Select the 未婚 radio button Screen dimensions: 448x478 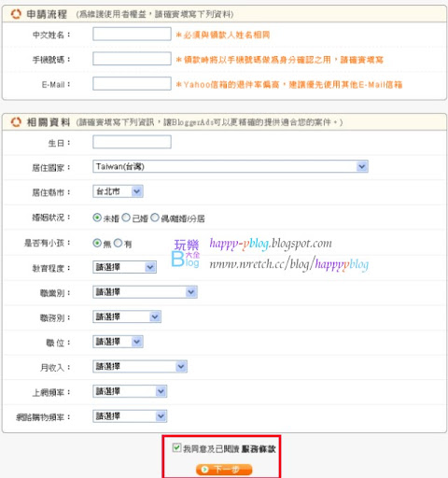coord(97,218)
